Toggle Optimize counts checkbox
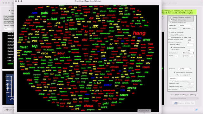This screenshot has width=203, height=114. [172, 47]
